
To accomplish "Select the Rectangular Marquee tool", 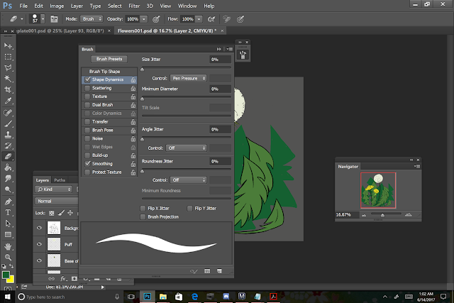I will click(x=8, y=57).
